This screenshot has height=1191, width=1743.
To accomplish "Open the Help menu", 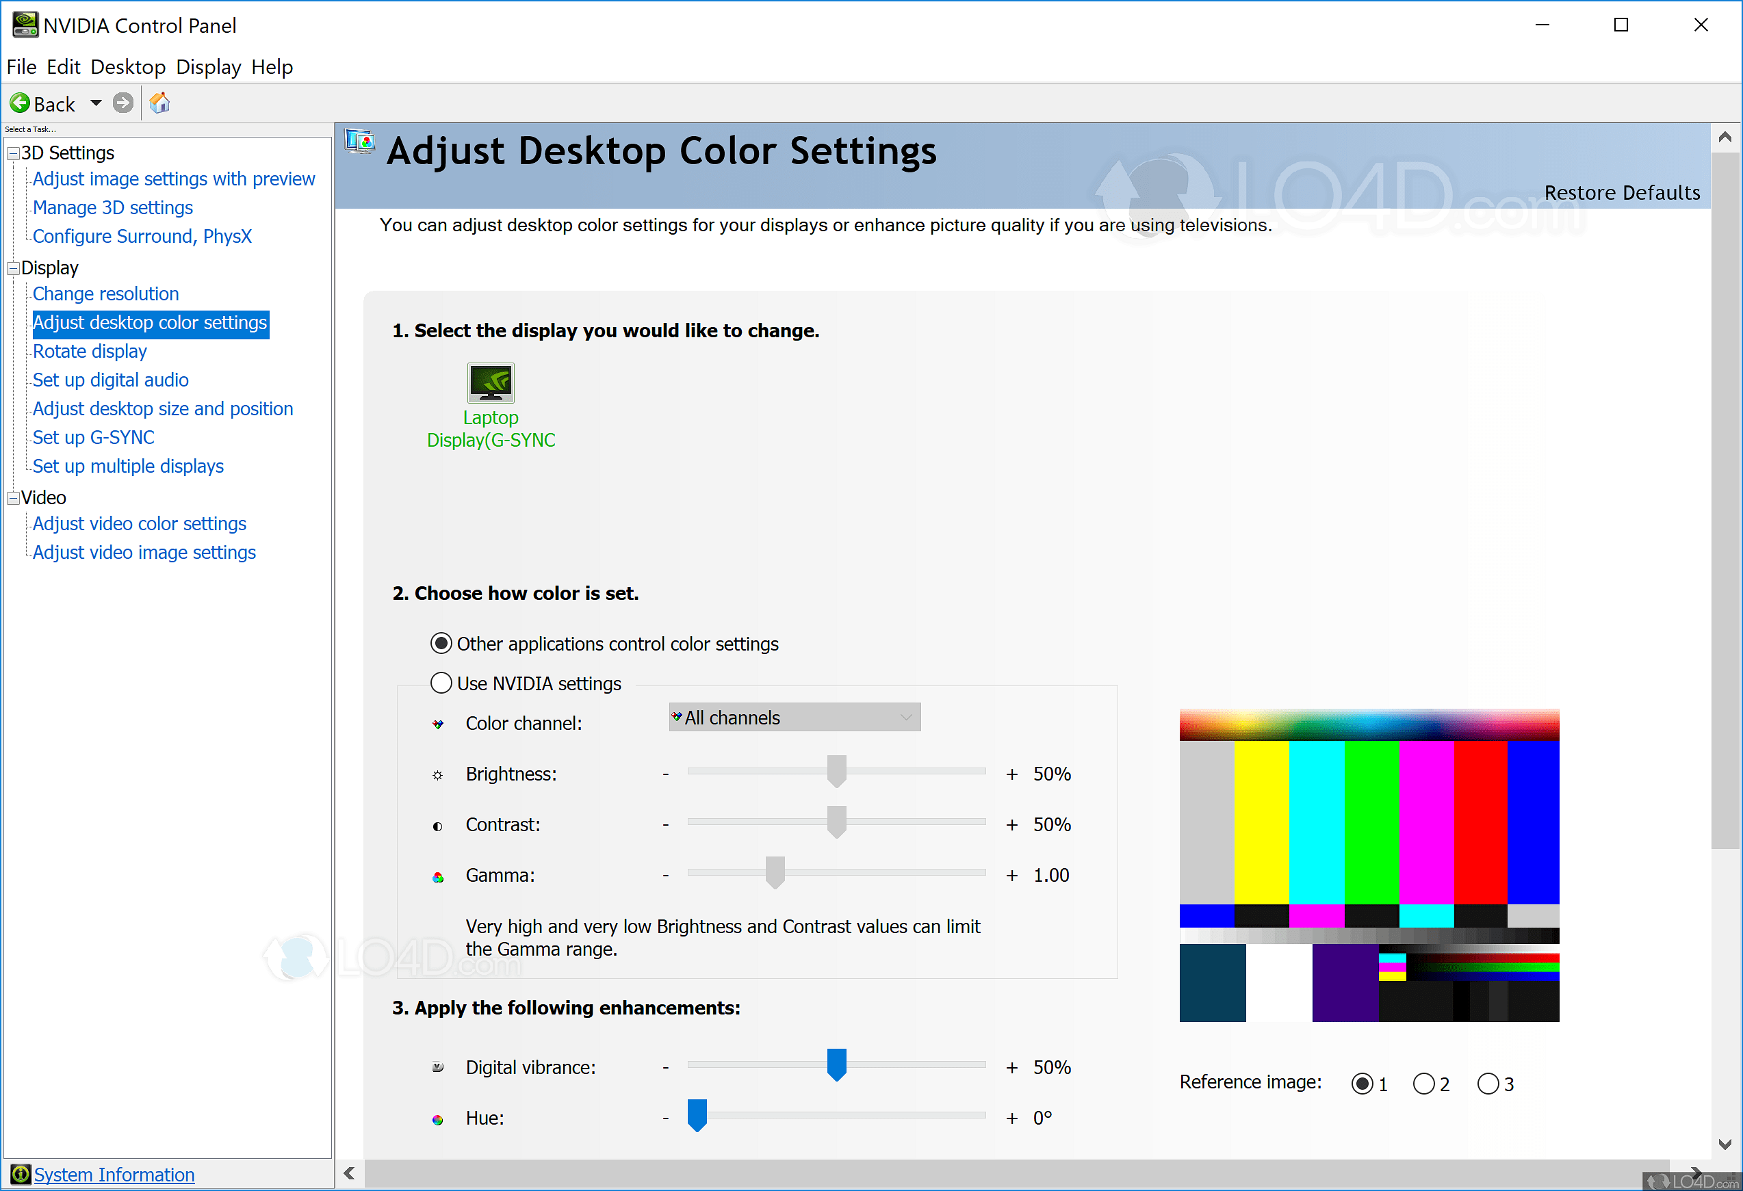I will coord(272,67).
